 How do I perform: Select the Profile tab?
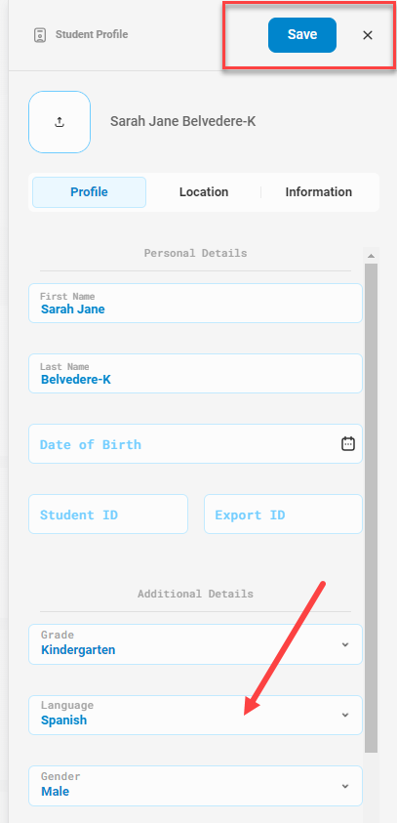89,192
